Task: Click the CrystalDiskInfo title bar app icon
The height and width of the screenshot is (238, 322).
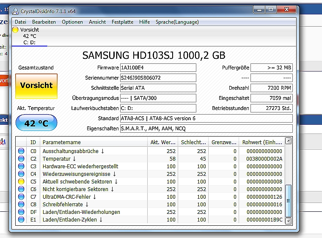Action: coord(15,11)
